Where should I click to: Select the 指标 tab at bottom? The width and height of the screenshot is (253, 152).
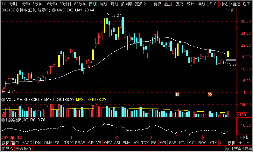[x=6, y=143]
